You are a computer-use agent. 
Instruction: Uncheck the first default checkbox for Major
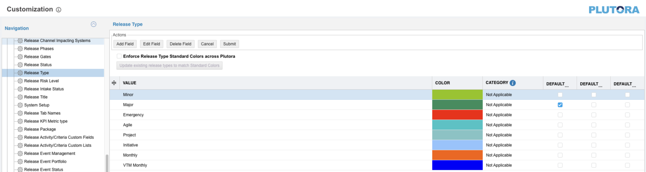tap(560, 105)
